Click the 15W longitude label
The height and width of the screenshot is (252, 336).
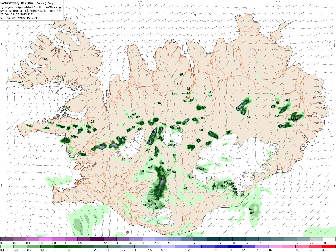pyautogui.click(x=278, y=1)
